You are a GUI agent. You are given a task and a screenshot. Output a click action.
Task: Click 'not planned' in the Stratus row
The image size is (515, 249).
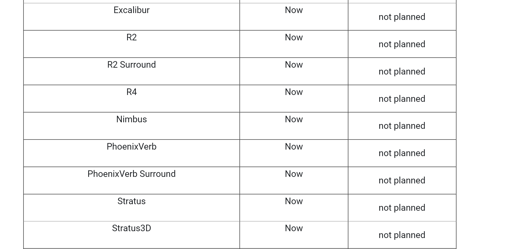coord(402,208)
